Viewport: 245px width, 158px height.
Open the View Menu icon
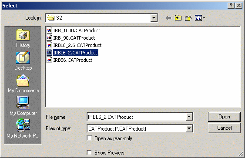click(x=200, y=18)
